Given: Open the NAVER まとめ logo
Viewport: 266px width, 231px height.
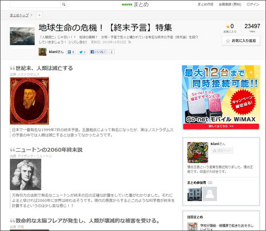Looking at the screenshot, I should click(x=135, y=4).
